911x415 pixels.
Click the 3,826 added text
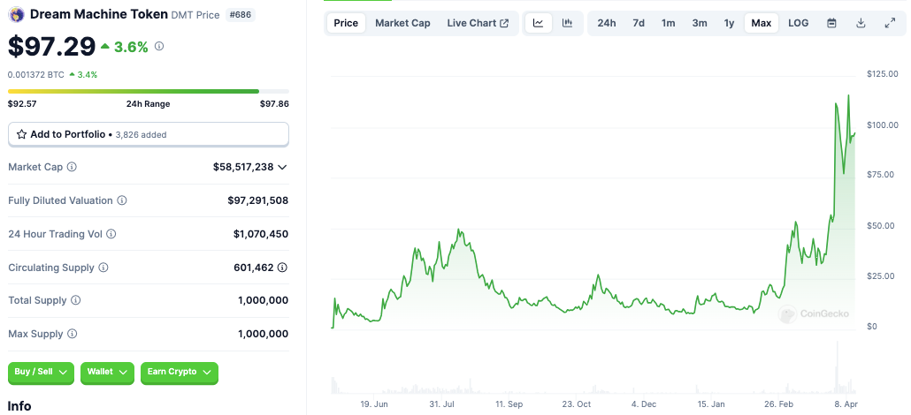coord(142,135)
